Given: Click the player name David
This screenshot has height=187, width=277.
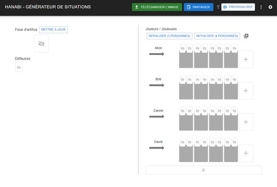Looking at the screenshot, I should coord(158,142).
